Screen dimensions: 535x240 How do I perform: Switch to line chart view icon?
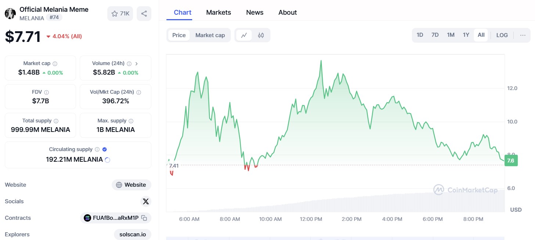244,35
